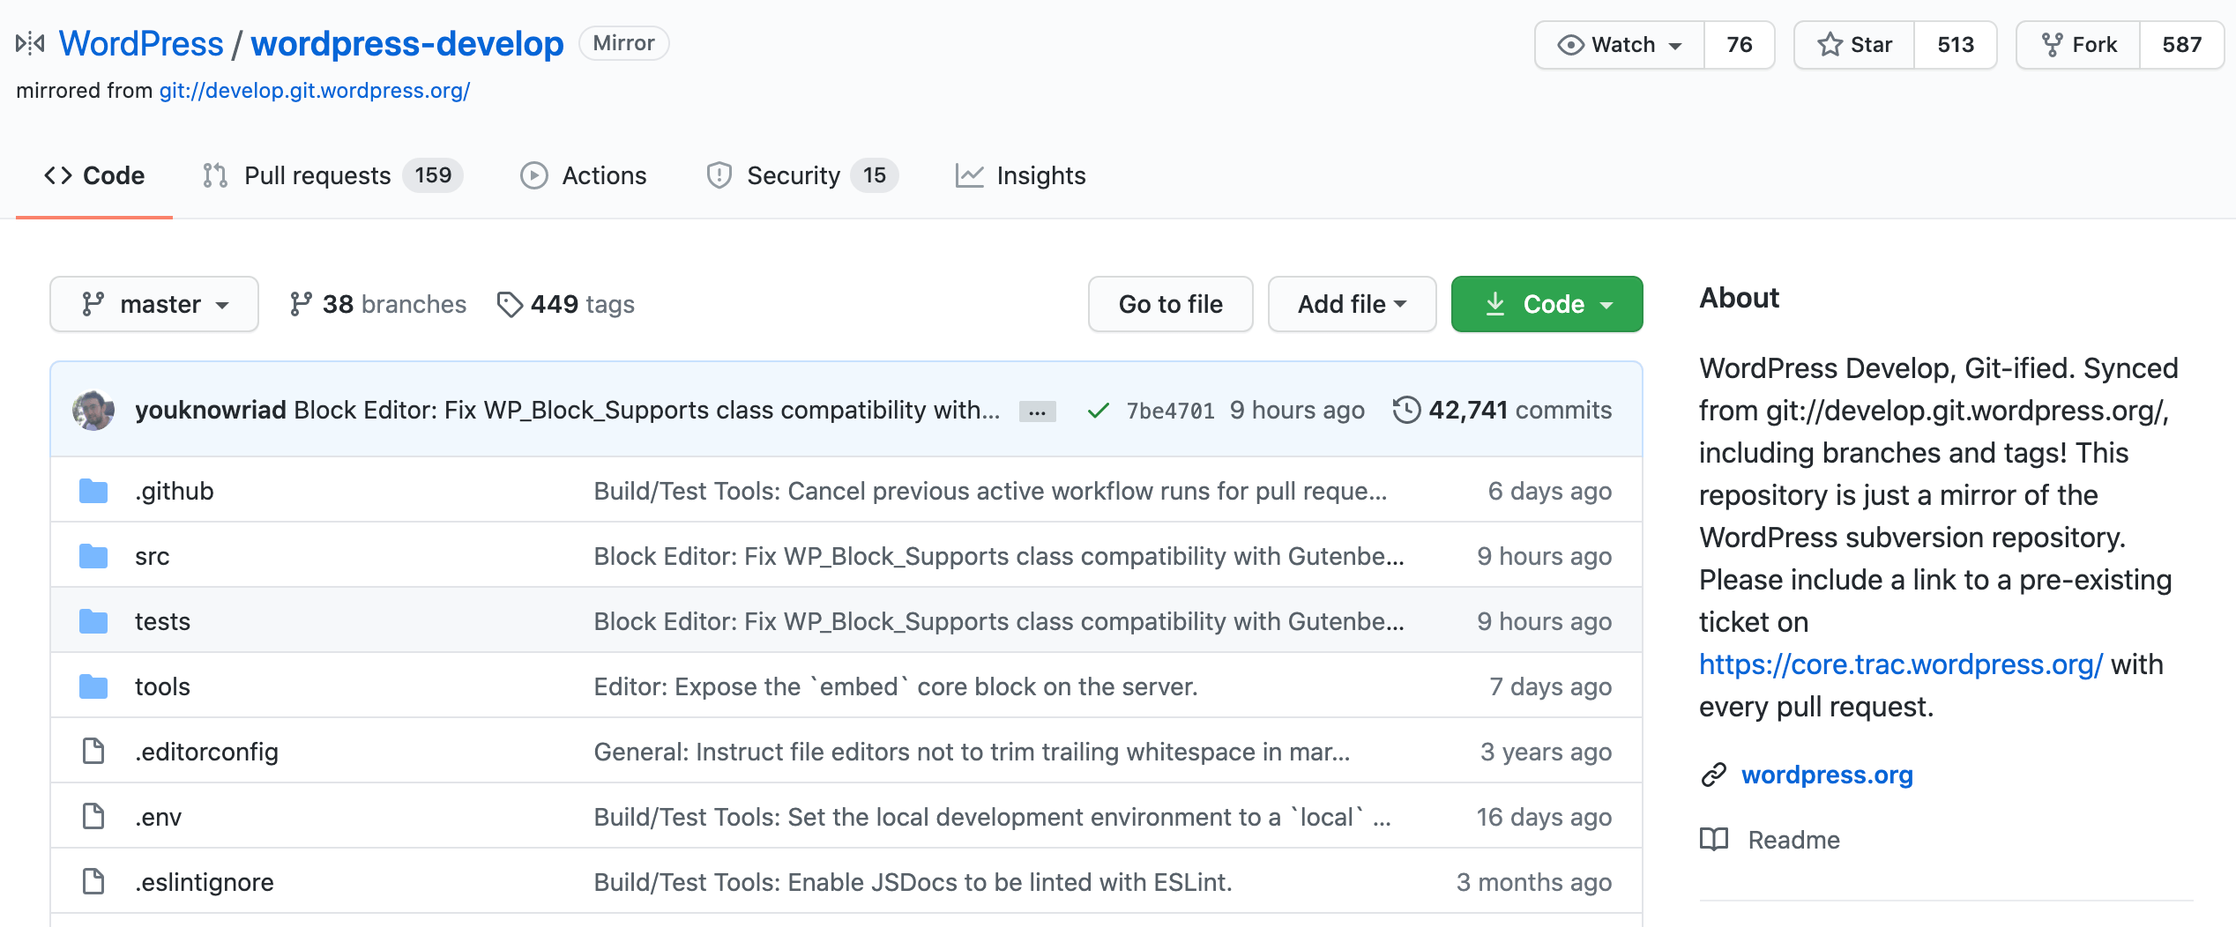The height and width of the screenshot is (927, 2236).
Task: Open the master branch selector dropdown
Action: (x=154, y=304)
